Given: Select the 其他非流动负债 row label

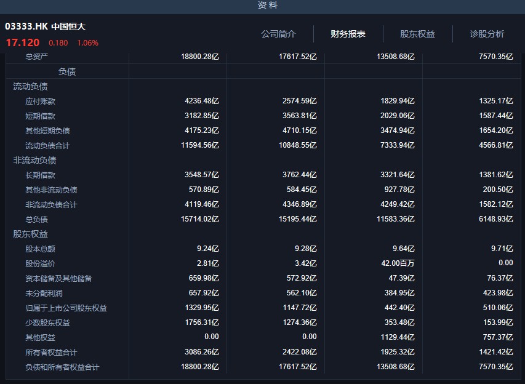Looking at the screenshot, I should coord(51,190).
